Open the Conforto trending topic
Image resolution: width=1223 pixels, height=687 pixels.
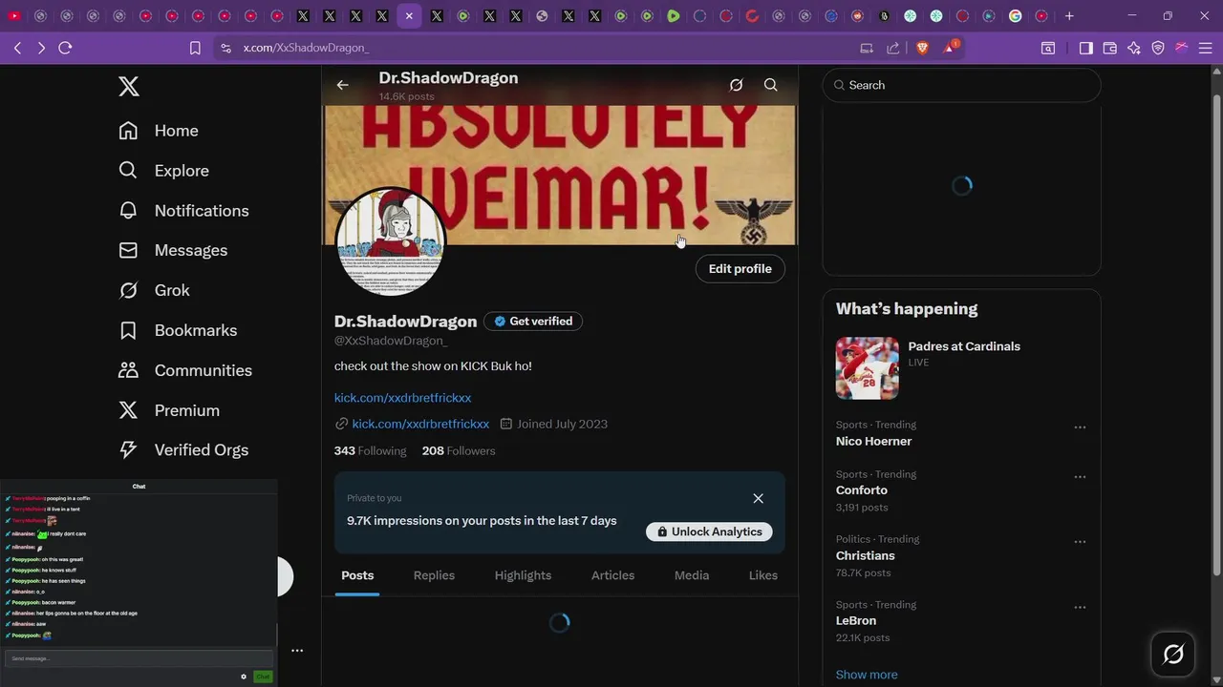click(862, 490)
